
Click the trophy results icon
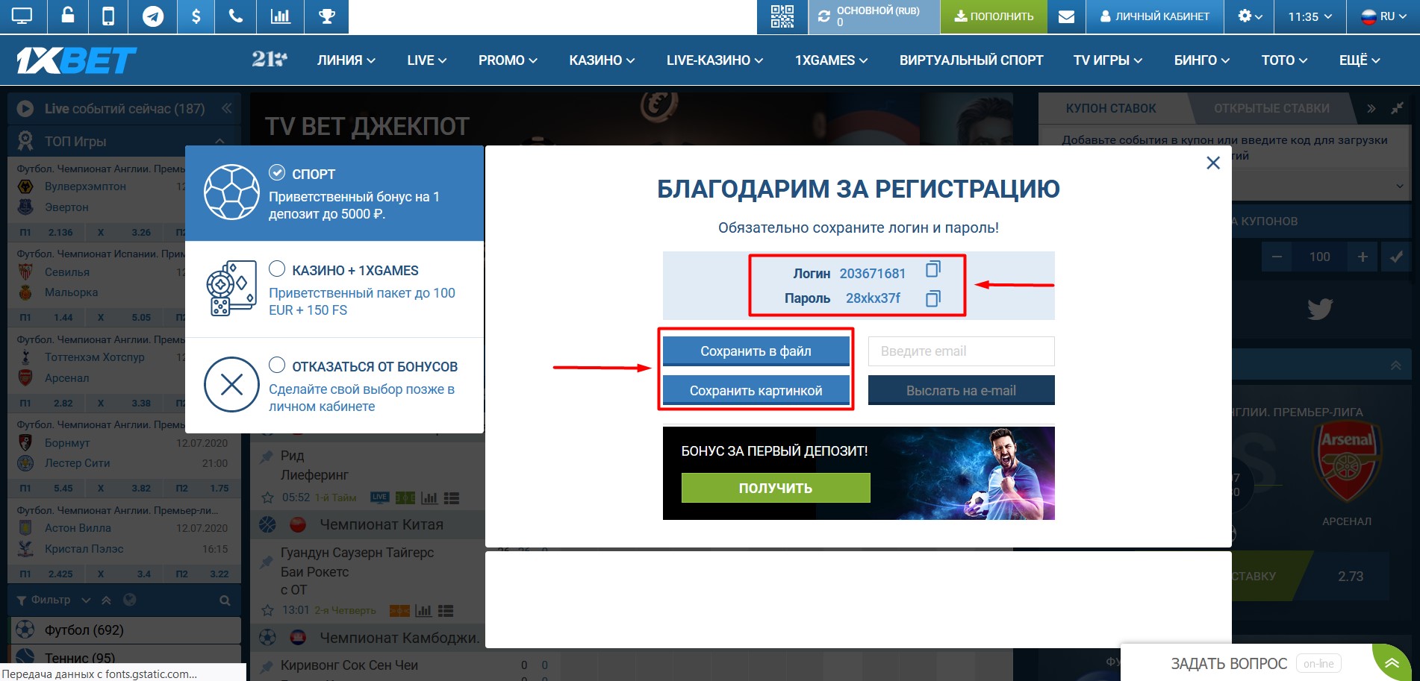pyautogui.click(x=326, y=16)
